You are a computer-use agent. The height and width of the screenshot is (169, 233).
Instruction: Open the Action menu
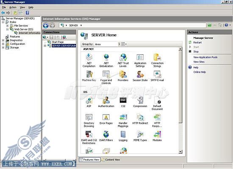[13, 8]
